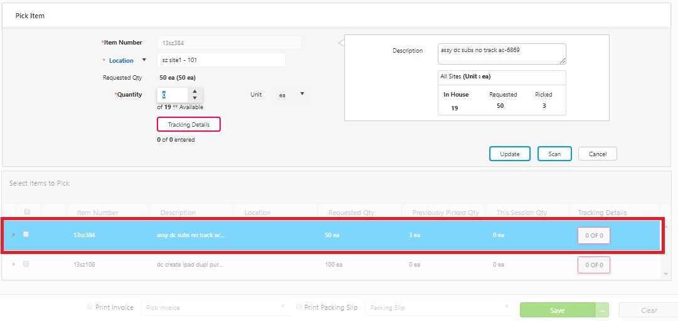678x323 pixels.
Task: Decrease quantity with spinner down arrow
Action: click(194, 98)
